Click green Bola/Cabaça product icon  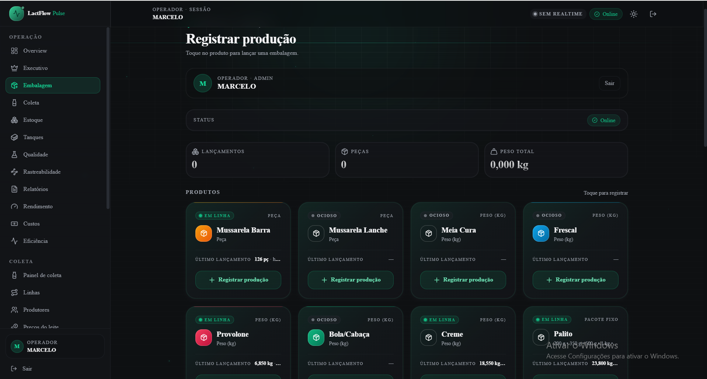coord(316,337)
